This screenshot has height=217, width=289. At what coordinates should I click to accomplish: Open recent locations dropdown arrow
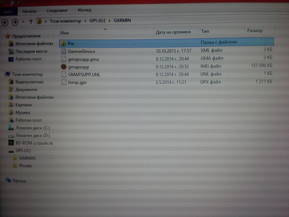point(23,22)
